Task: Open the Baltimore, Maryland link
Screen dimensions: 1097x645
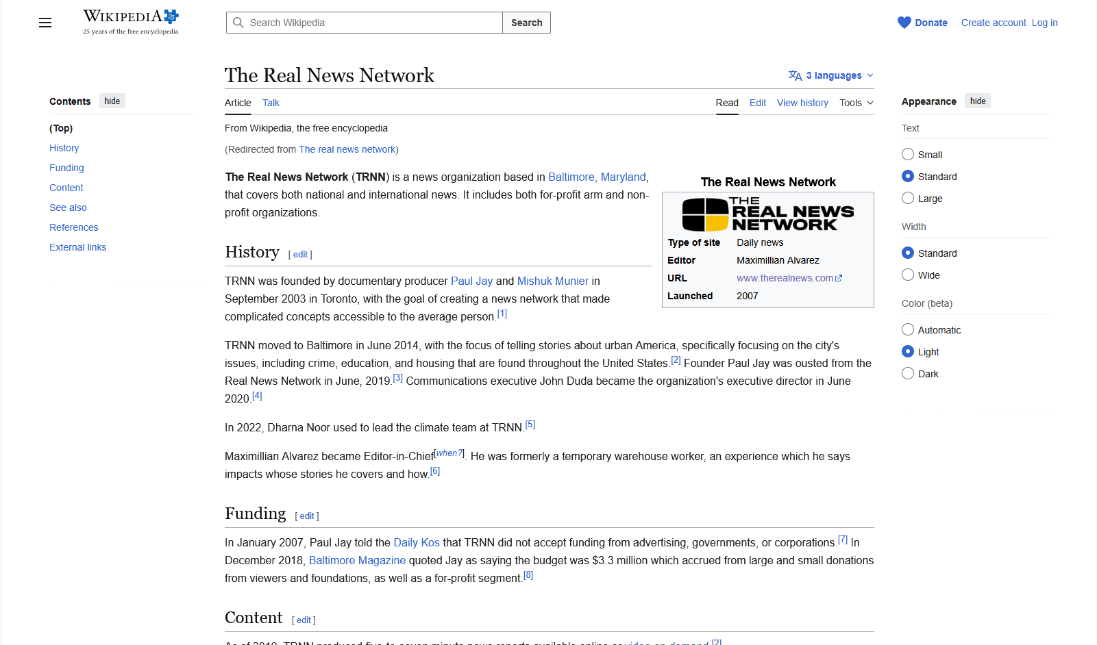Action: pos(597,177)
